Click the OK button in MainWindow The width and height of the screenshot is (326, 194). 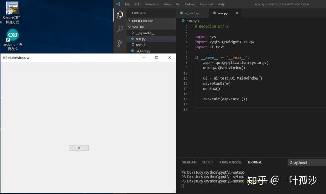[x=79, y=148]
